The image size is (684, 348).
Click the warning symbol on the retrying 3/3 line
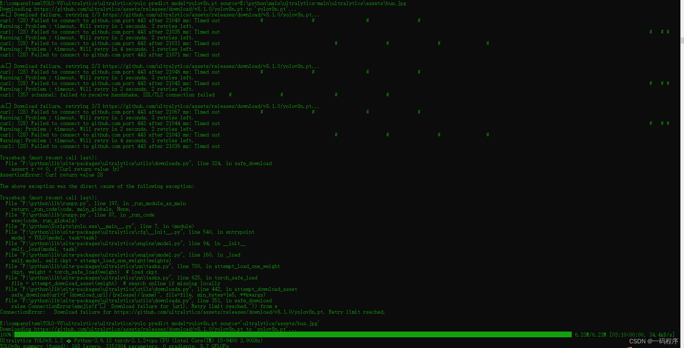(3, 106)
